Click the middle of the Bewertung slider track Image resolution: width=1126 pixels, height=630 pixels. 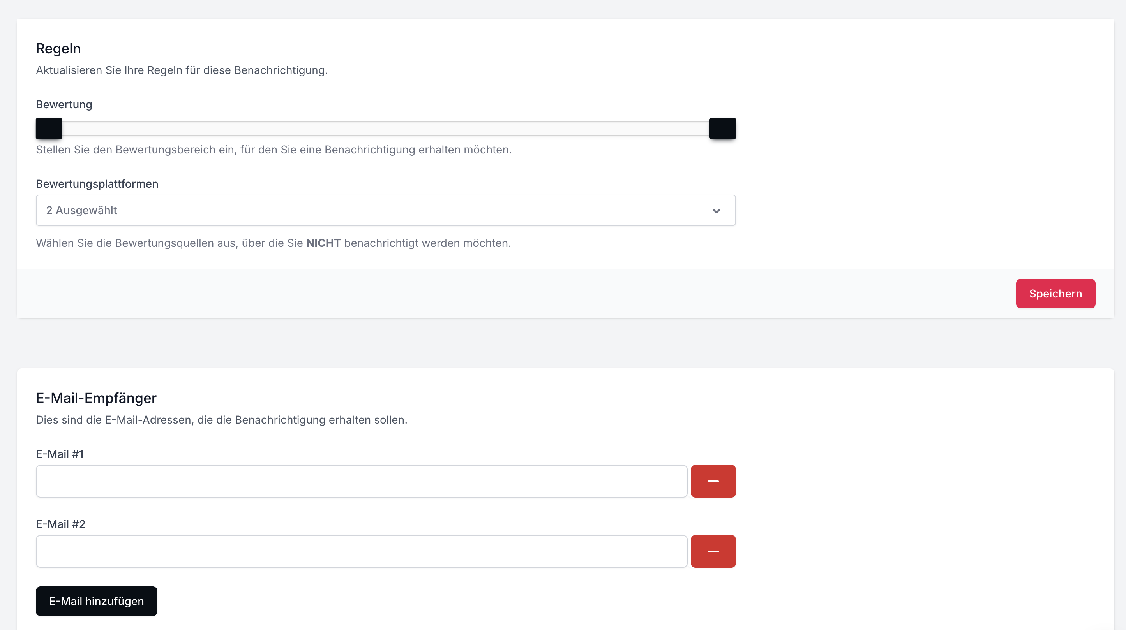(x=386, y=128)
